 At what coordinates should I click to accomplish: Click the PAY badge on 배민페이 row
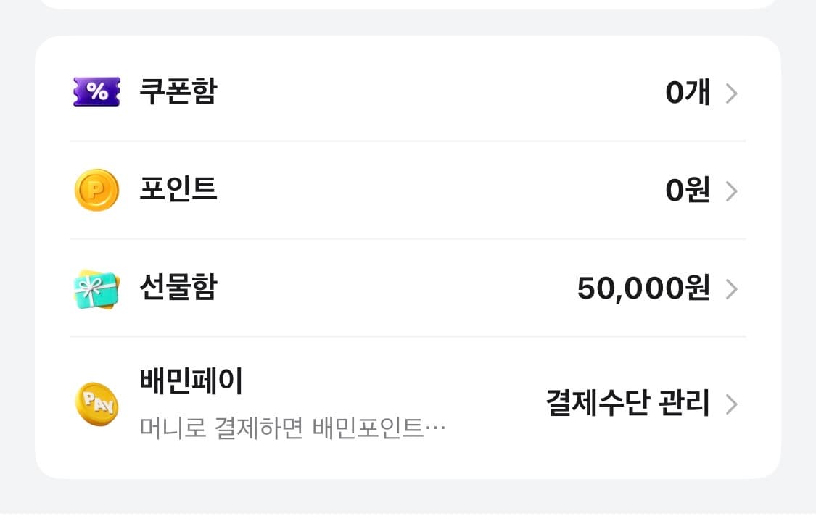click(x=98, y=404)
